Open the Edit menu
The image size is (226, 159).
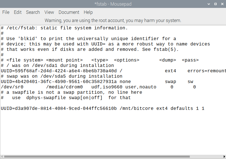coord(18,12)
